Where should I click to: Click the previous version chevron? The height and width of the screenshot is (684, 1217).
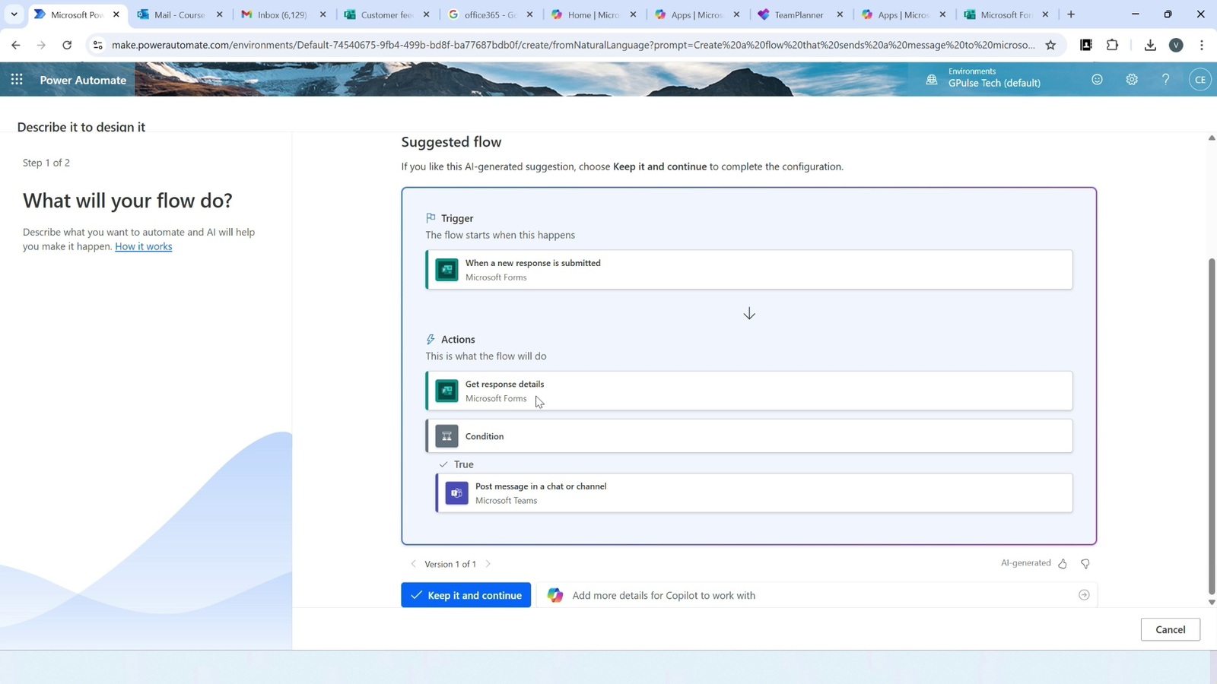pyautogui.click(x=413, y=563)
